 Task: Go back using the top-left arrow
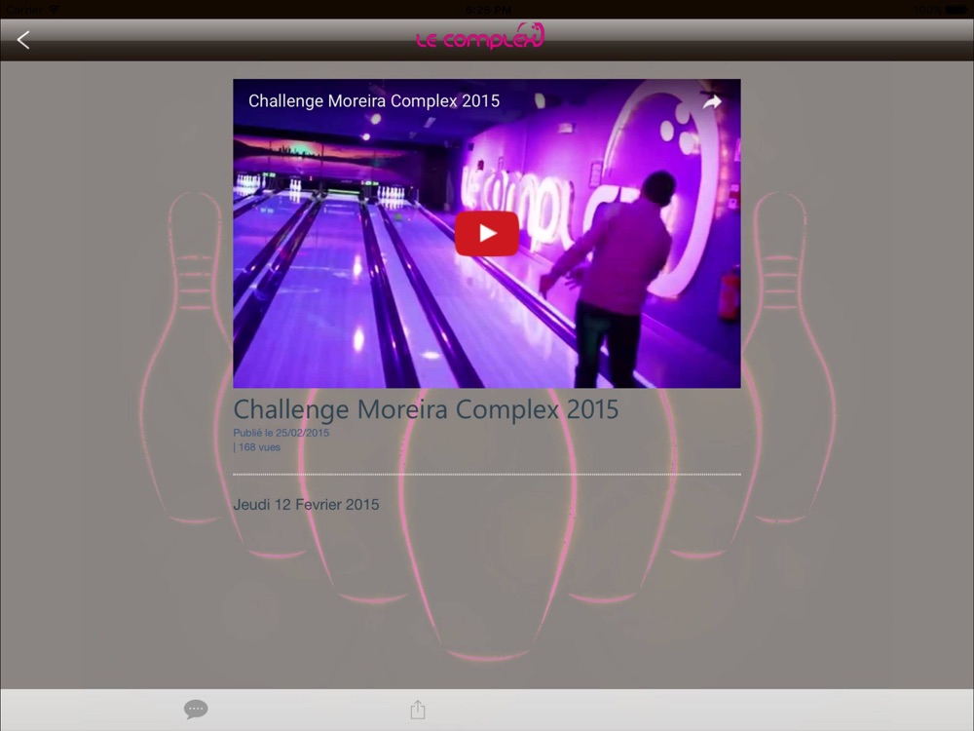click(x=23, y=40)
